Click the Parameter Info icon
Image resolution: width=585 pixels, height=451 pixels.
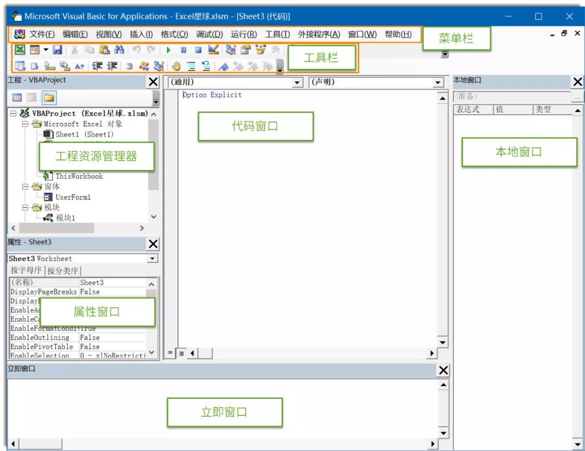point(65,66)
